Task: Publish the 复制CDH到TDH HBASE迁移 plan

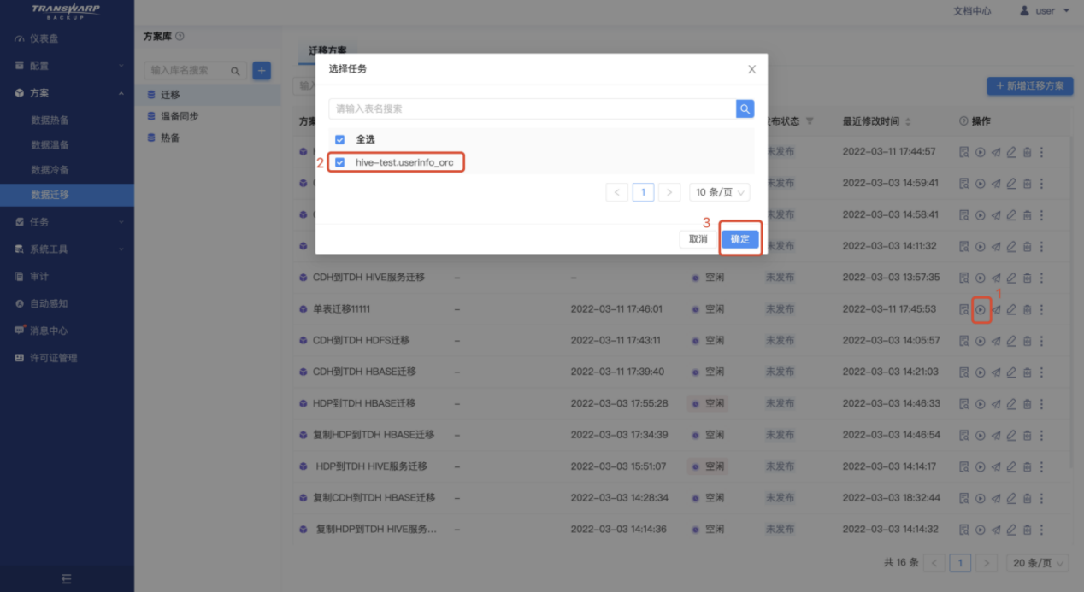Action: pos(996,498)
